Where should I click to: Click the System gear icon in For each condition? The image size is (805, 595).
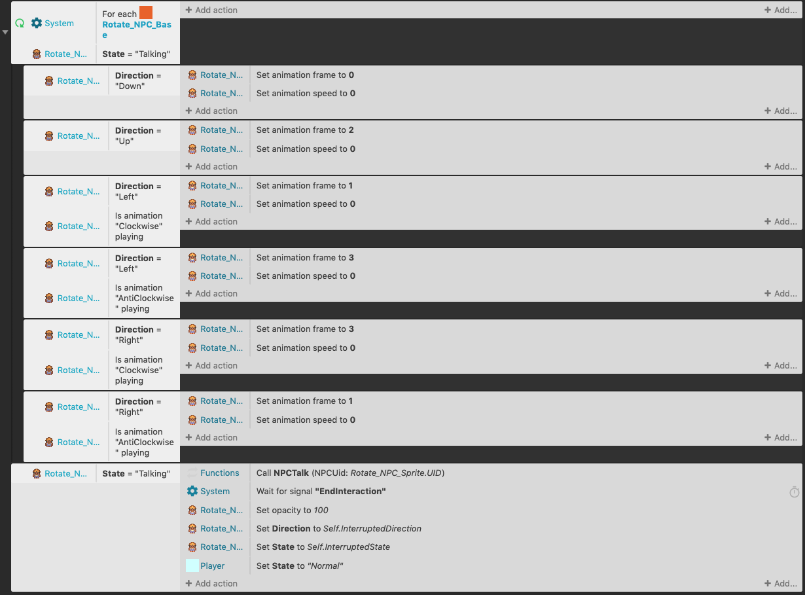[x=37, y=23]
